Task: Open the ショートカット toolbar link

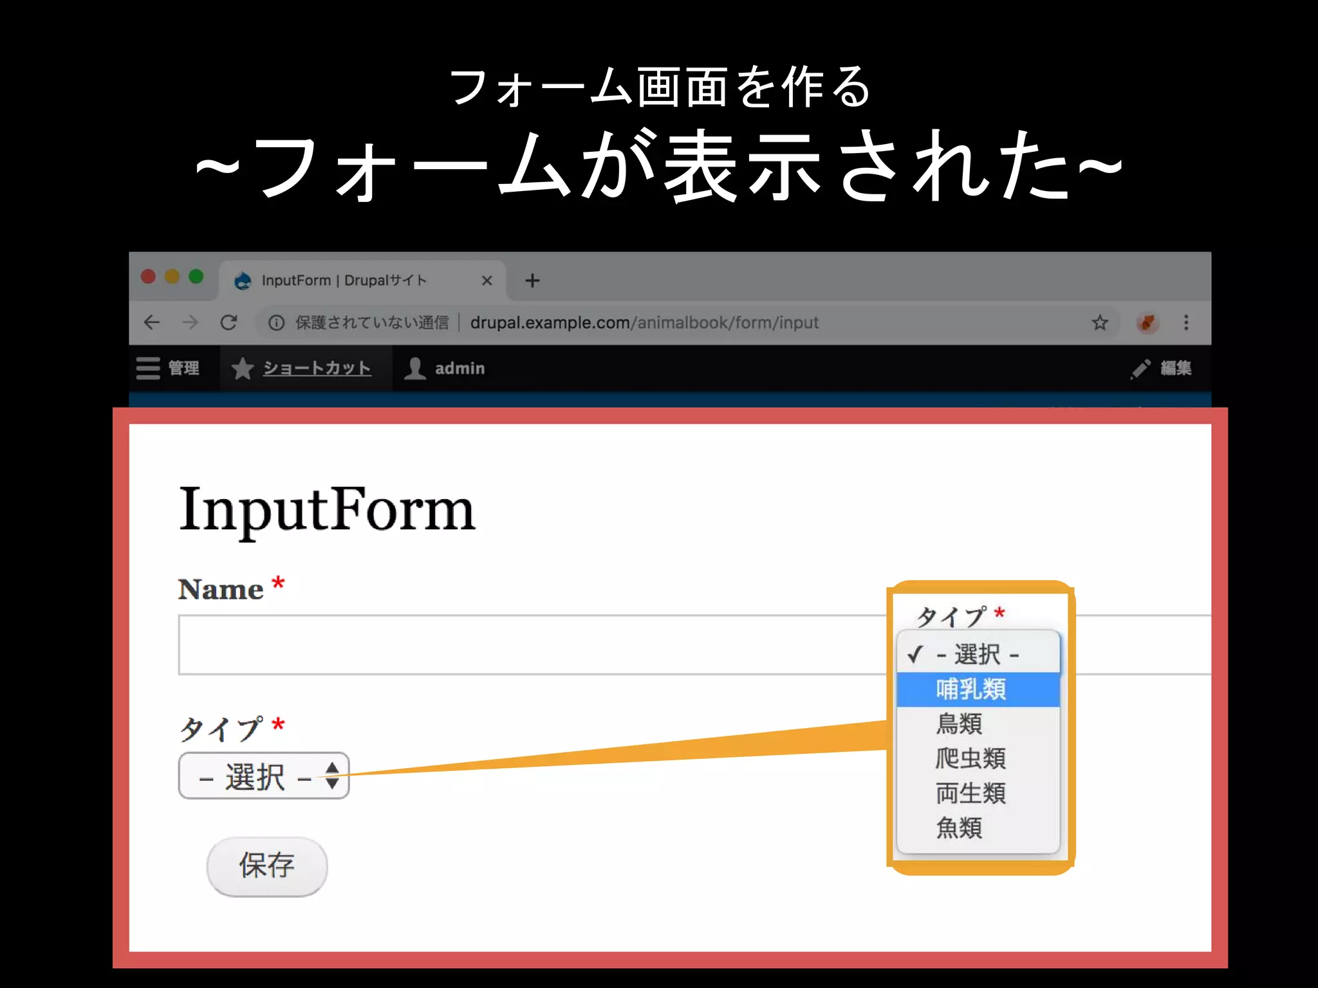Action: 306,368
